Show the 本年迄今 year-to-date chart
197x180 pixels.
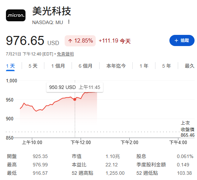tap(116, 66)
